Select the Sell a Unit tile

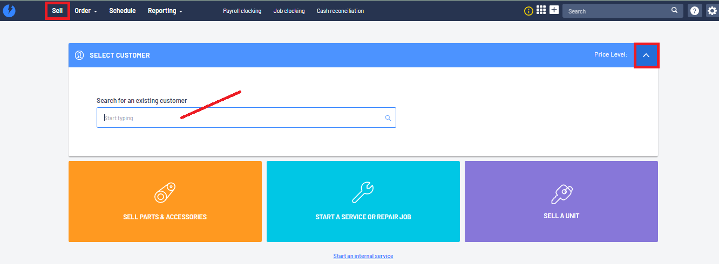coord(561,202)
